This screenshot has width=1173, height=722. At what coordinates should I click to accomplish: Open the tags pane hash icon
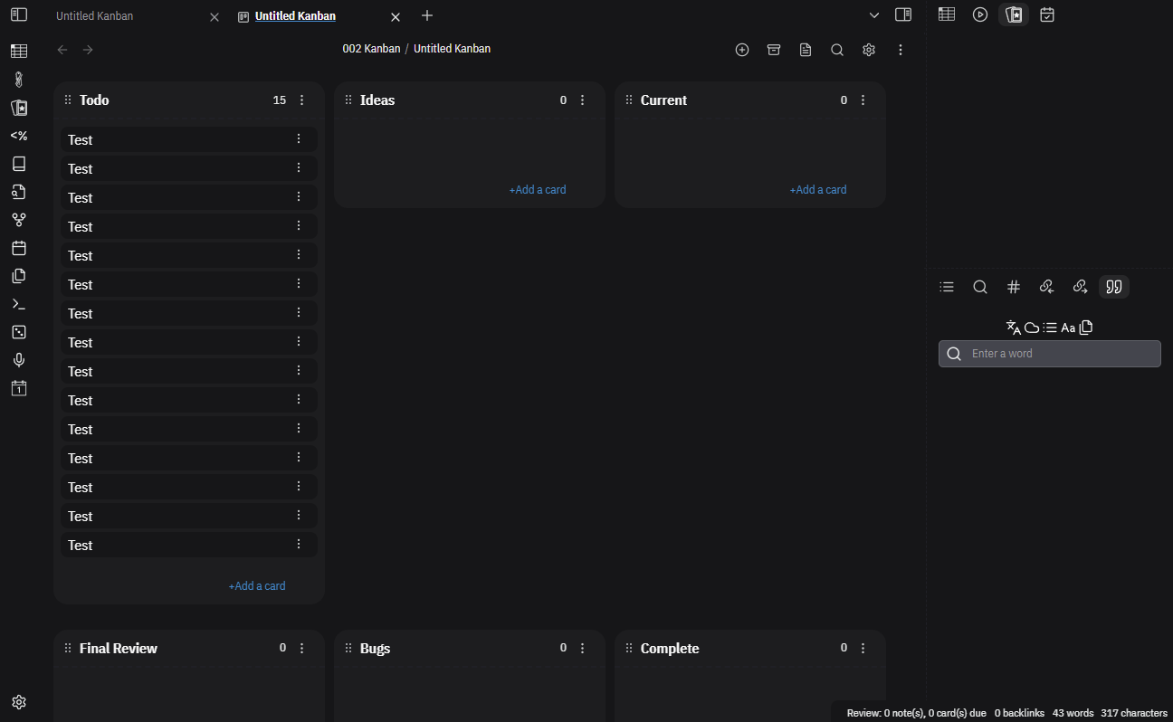pos(1014,287)
